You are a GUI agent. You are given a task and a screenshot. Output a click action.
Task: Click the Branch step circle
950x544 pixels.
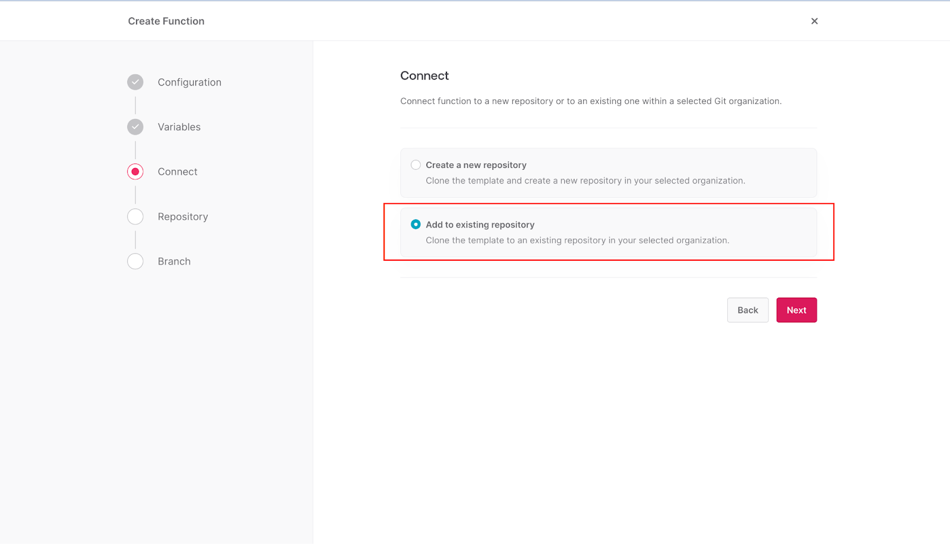coord(135,261)
